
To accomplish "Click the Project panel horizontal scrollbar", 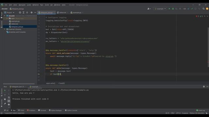I will point(19,84).
